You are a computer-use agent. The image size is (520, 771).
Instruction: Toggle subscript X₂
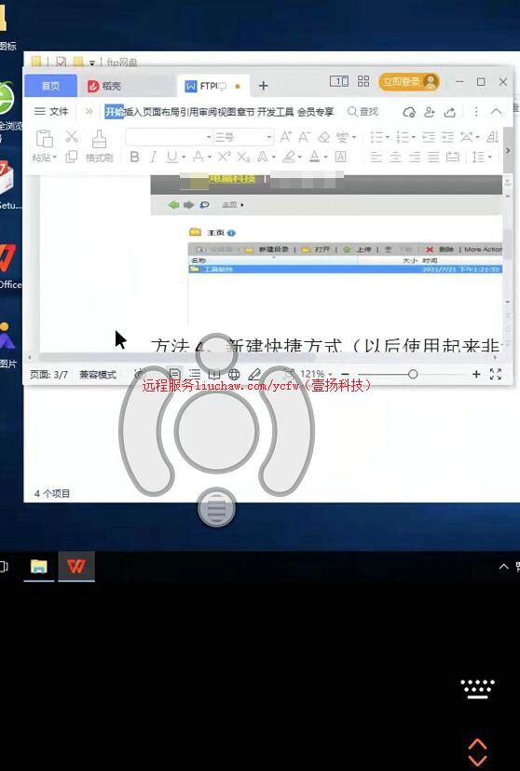[x=243, y=157]
